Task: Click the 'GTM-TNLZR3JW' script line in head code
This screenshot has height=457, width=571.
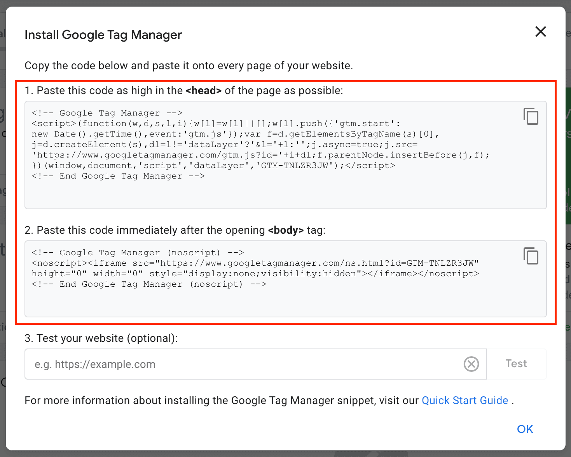Action: (213, 165)
